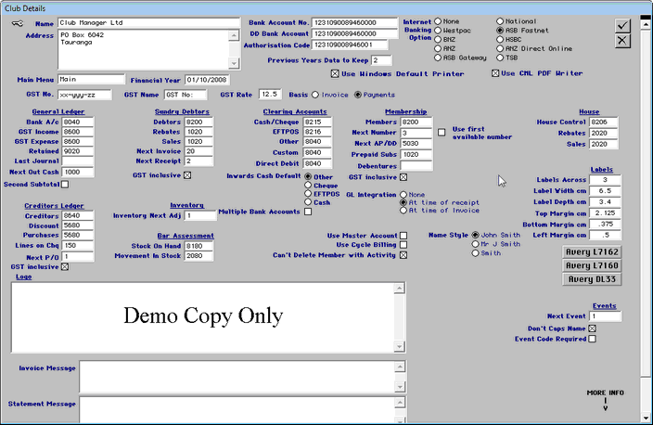The height and width of the screenshot is (425, 653).
Task: Click the Demo Copy Only logo area
Action: coord(203,317)
